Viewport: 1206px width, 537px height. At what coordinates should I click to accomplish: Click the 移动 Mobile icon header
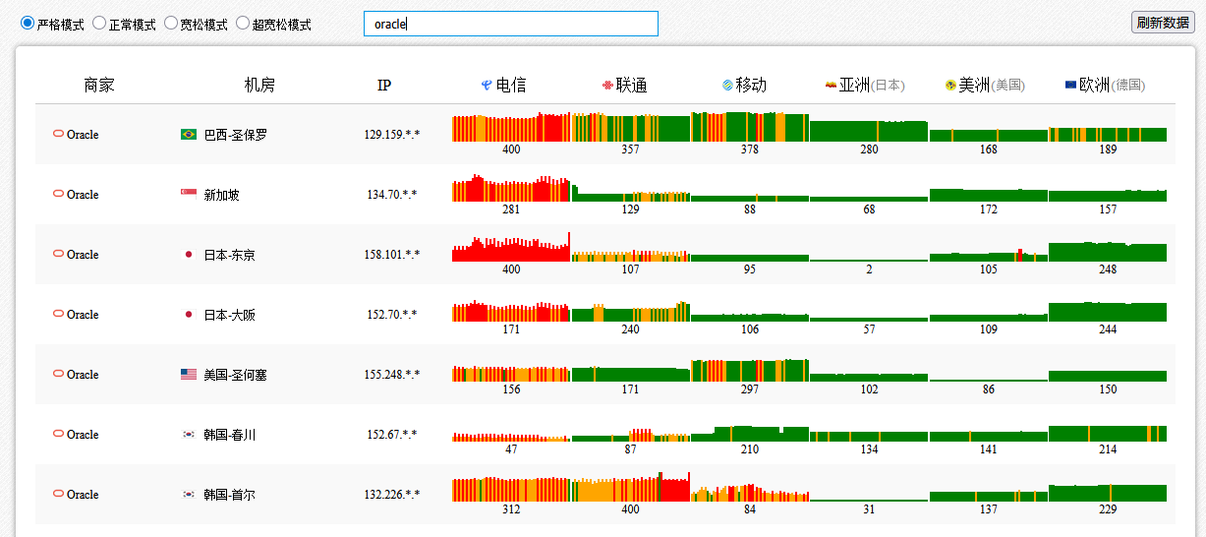coord(726,86)
